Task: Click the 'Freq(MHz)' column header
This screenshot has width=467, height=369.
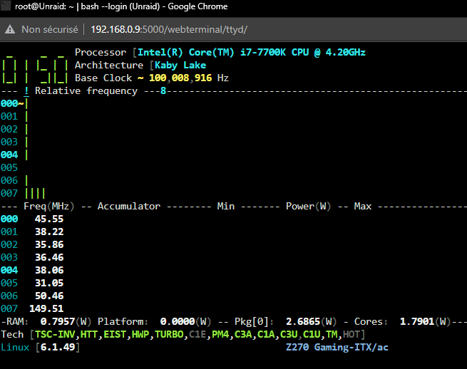Action: click(49, 206)
